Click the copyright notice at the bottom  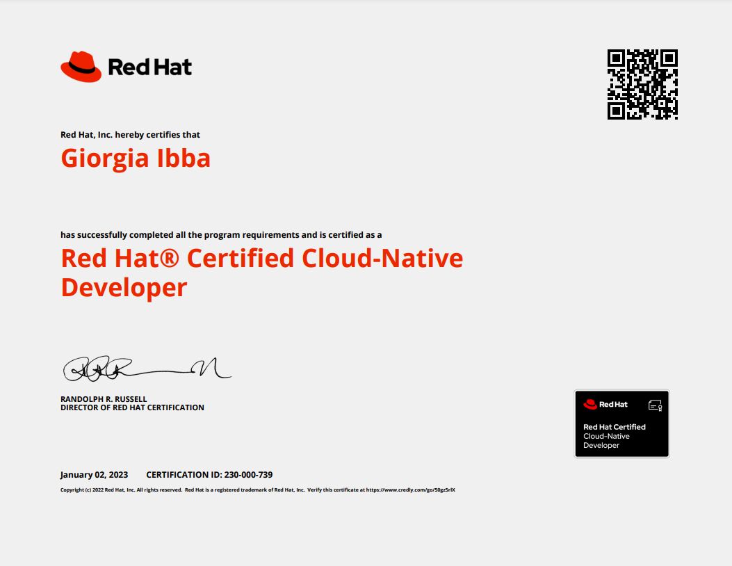257,490
